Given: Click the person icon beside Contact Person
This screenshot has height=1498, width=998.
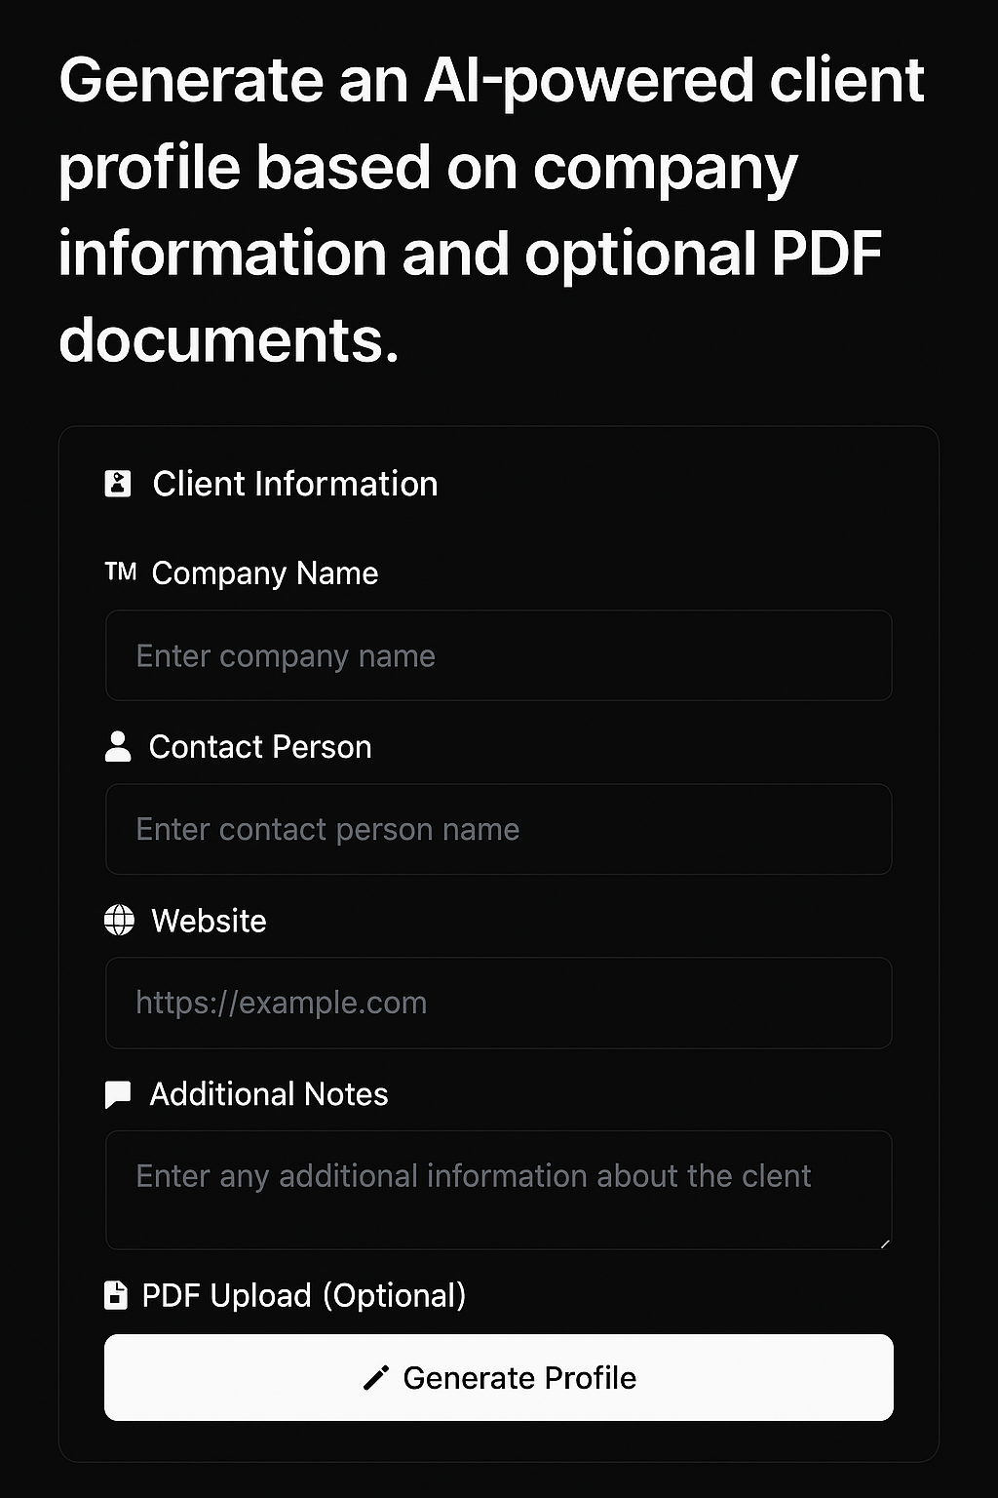Looking at the screenshot, I should pyautogui.click(x=118, y=747).
